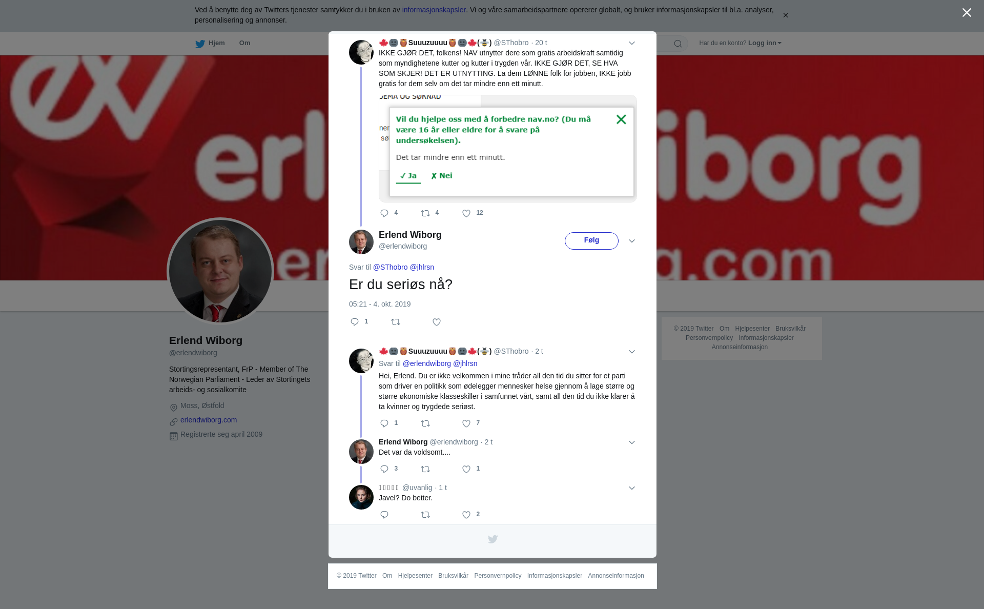The height and width of the screenshot is (609, 984).
Task: Retweet the NAV survey tweet with 4 retweets
Action: pos(425,213)
